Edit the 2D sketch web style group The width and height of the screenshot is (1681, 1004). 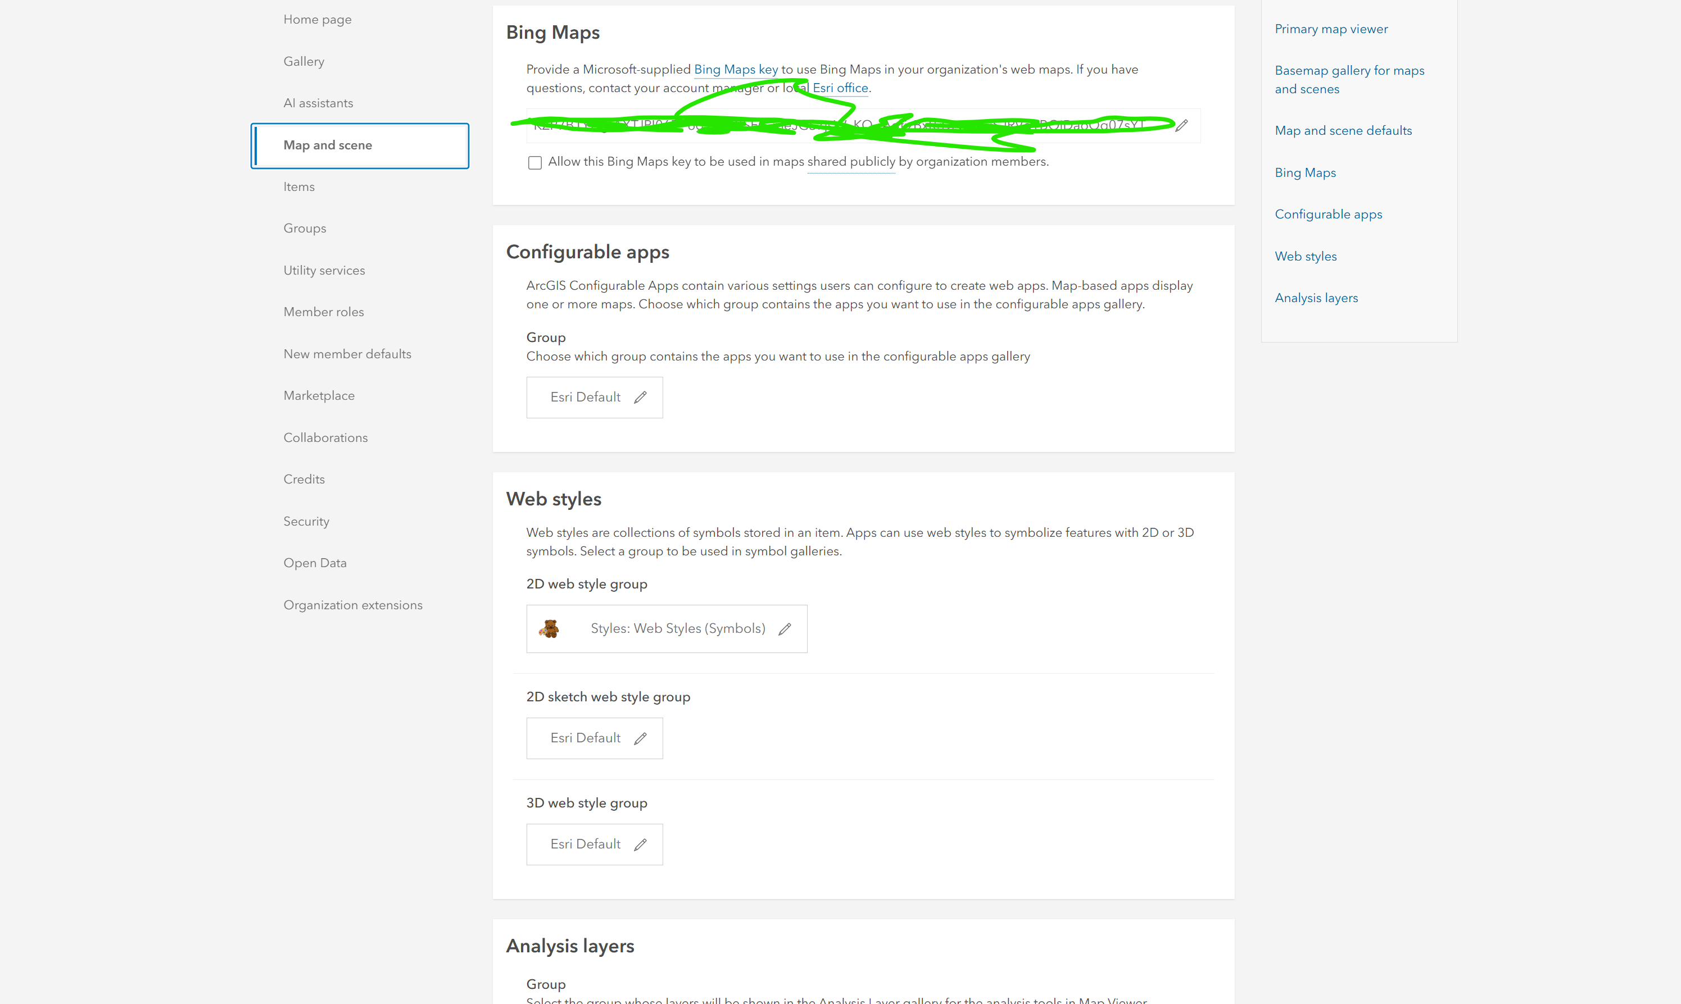click(641, 738)
